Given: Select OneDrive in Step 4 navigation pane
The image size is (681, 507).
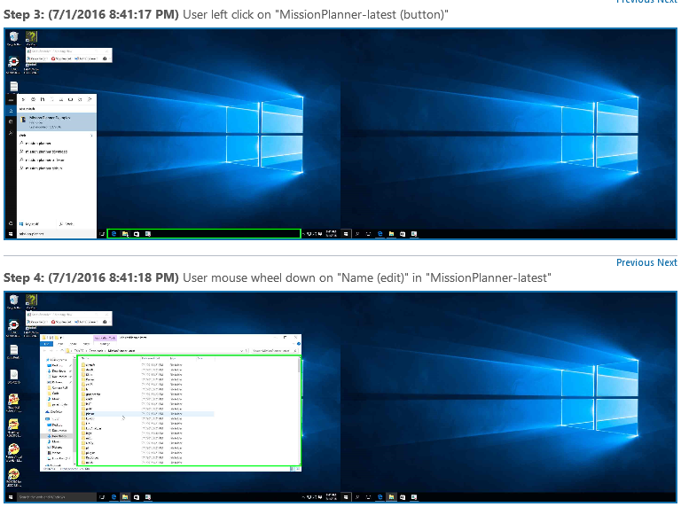Looking at the screenshot, I should click(56, 411).
